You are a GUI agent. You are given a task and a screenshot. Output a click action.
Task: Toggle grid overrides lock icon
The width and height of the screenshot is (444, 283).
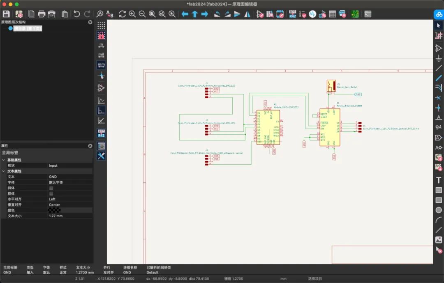(x=101, y=35)
